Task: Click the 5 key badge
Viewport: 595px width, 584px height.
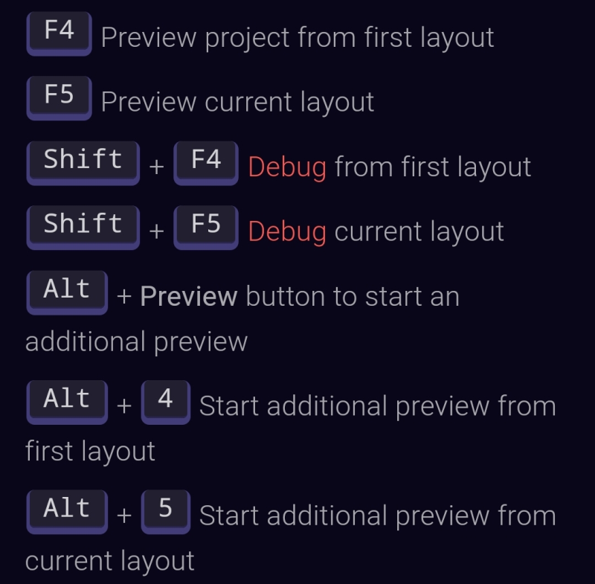Action: tap(166, 512)
